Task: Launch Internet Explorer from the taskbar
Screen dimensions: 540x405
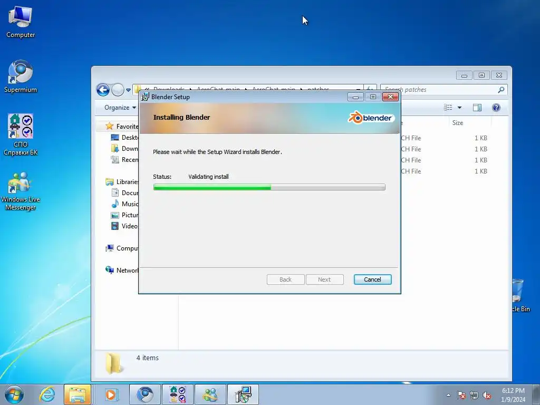Action: coord(47,394)
